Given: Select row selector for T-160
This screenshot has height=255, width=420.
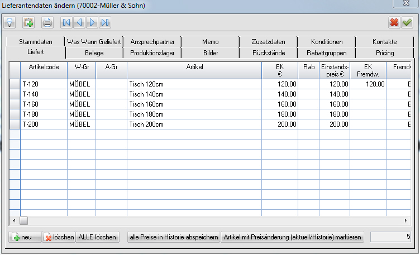Looking at the screenshot, I should tap(15, 104).
